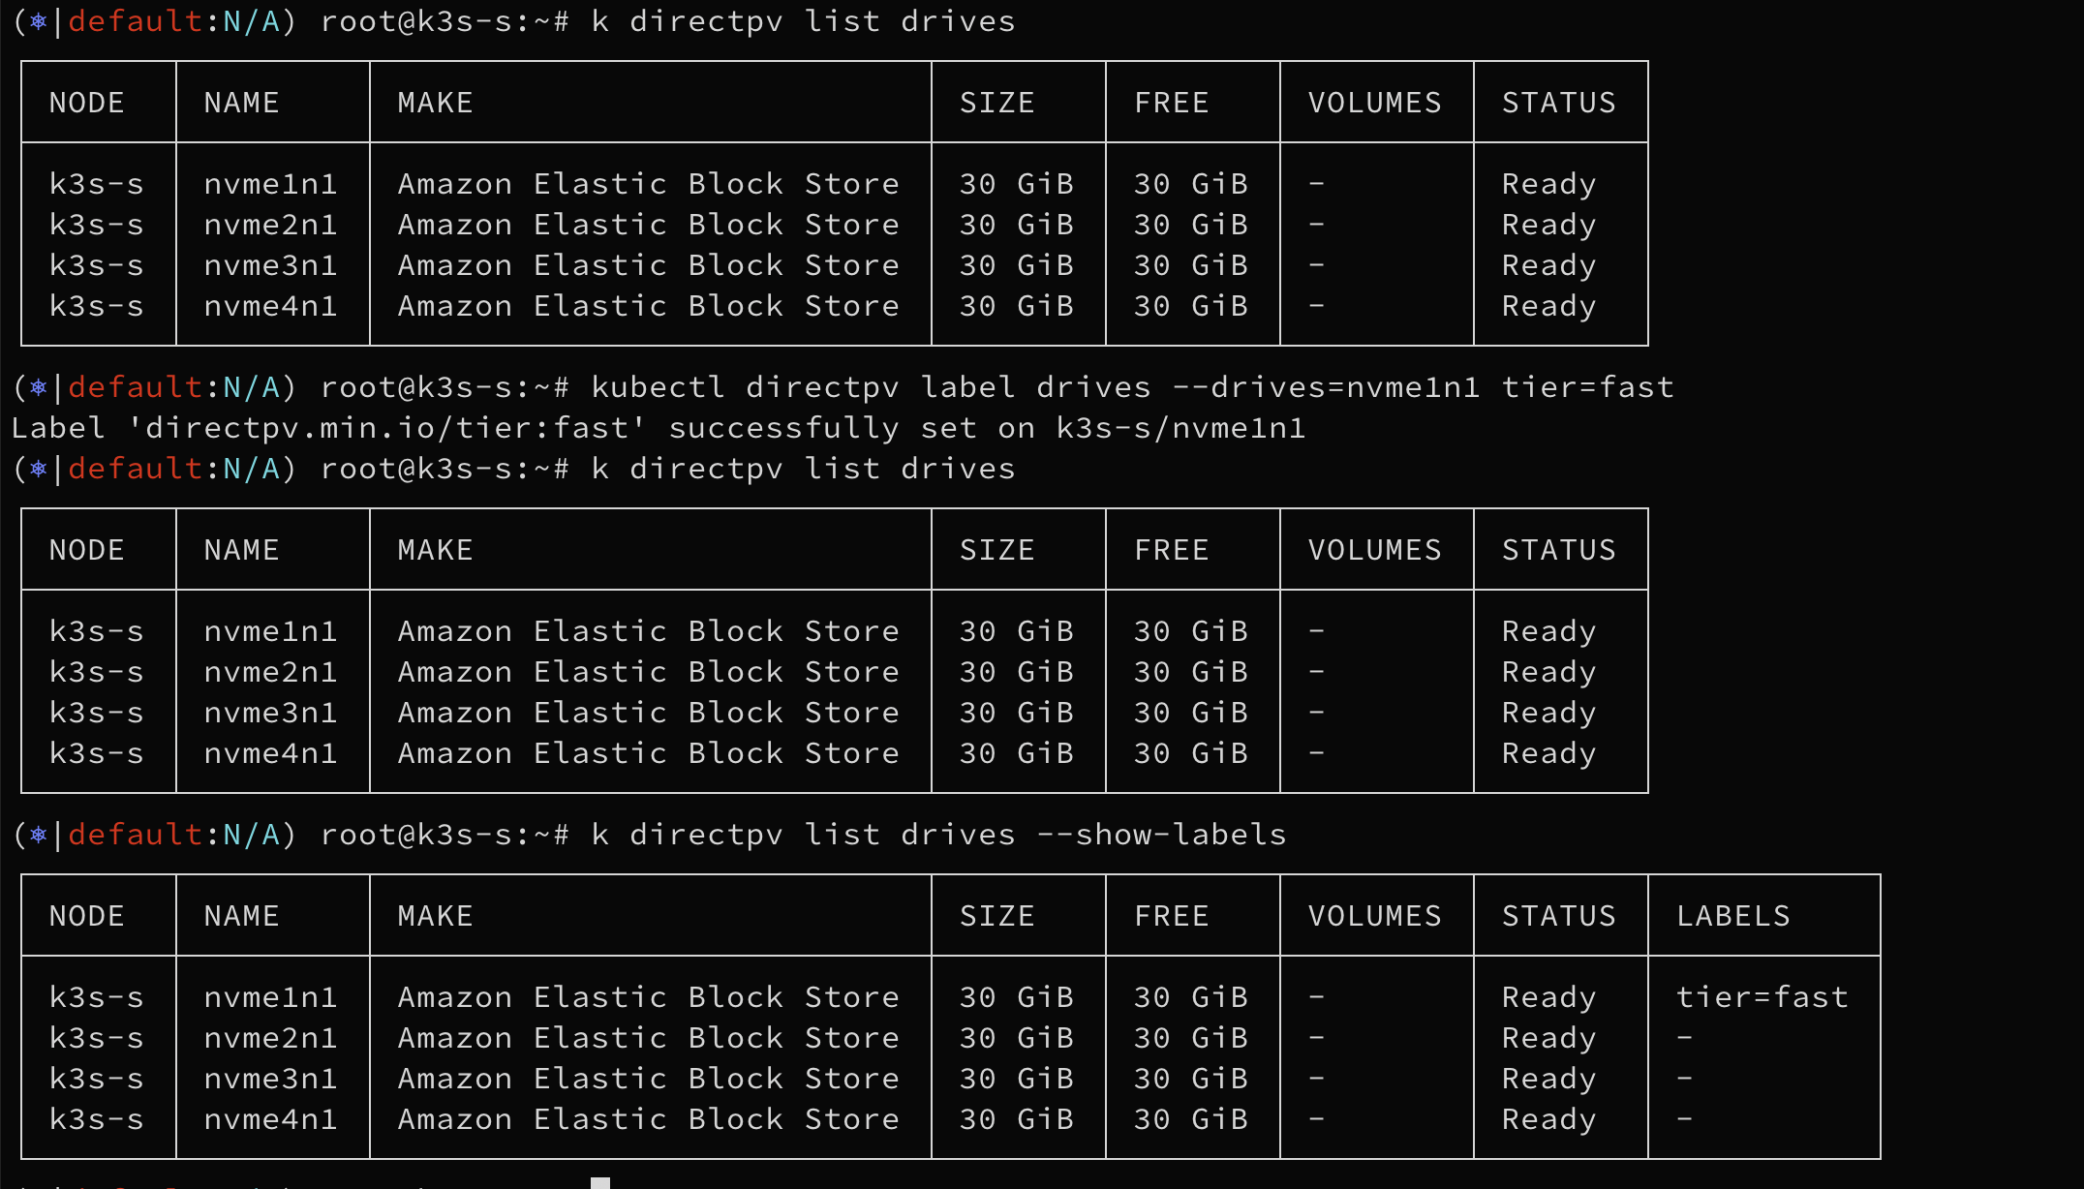Click 'successfully set on k3s-s/nvme1n1' output message

987,428
